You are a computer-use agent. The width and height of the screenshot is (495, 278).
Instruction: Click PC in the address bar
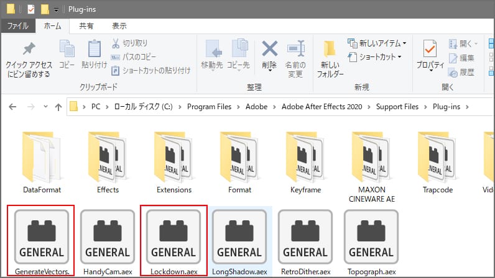96,107
